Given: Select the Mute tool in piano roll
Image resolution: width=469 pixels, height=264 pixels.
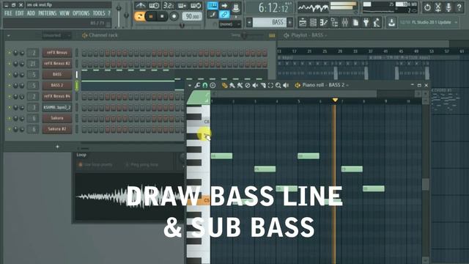Looking at the screenshot, I should (255, 85).
